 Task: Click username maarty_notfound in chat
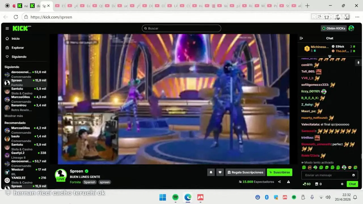point(314,118)
